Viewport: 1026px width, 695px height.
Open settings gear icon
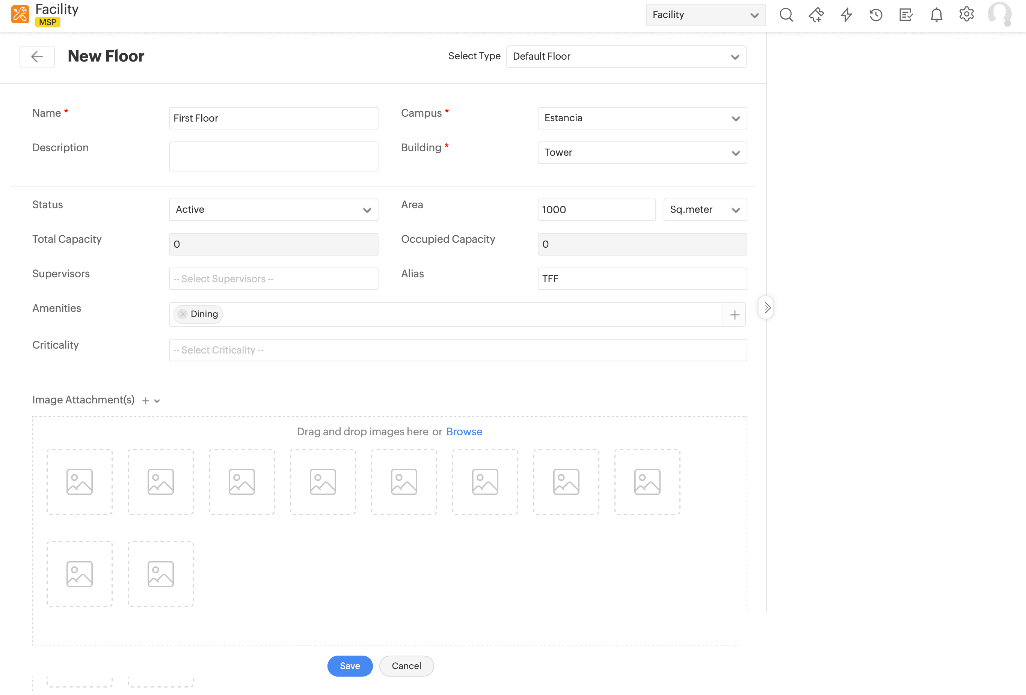pos(966,15)
